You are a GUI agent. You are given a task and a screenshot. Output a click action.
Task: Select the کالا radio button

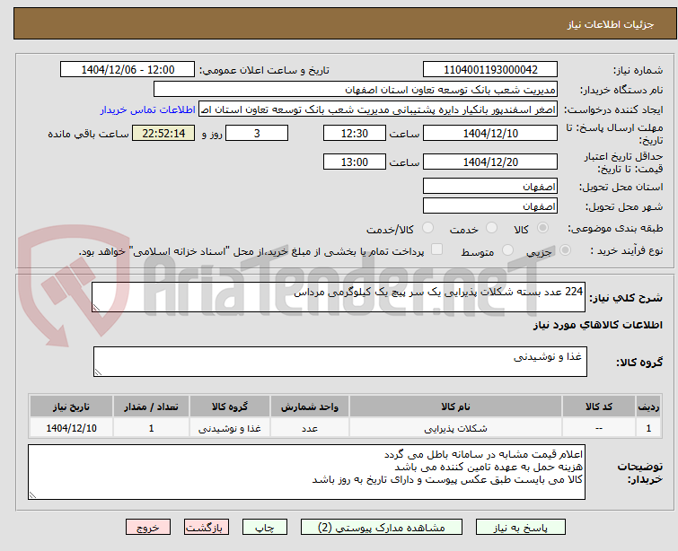tap(542, 228)
